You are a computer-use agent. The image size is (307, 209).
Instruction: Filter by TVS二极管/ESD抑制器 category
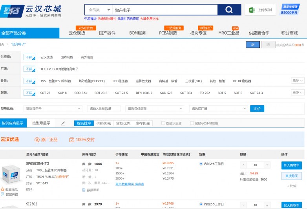click(x=56, y=81)
